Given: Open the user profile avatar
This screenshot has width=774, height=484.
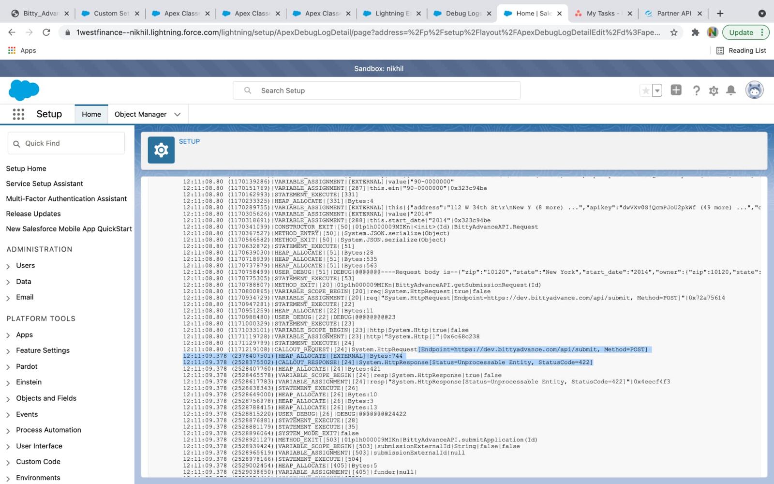Looking at the screenshot, I should [x=754, y=91].
